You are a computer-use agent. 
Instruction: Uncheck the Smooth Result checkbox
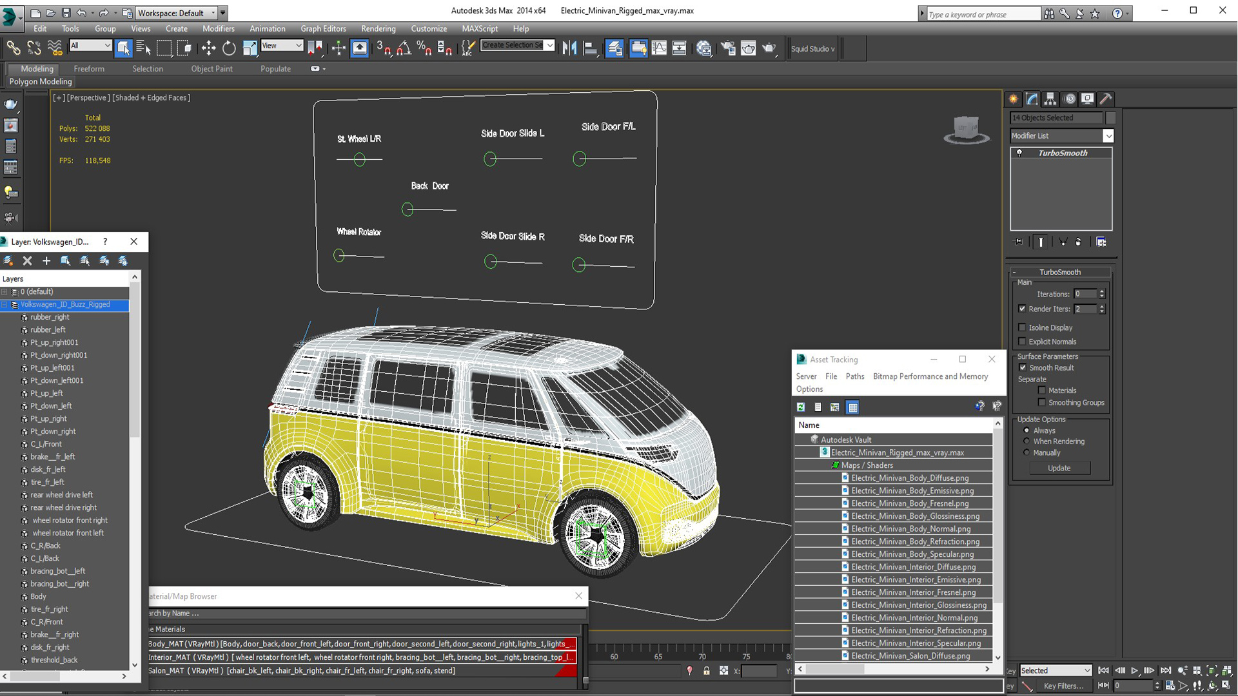[x=1023, y=367]
